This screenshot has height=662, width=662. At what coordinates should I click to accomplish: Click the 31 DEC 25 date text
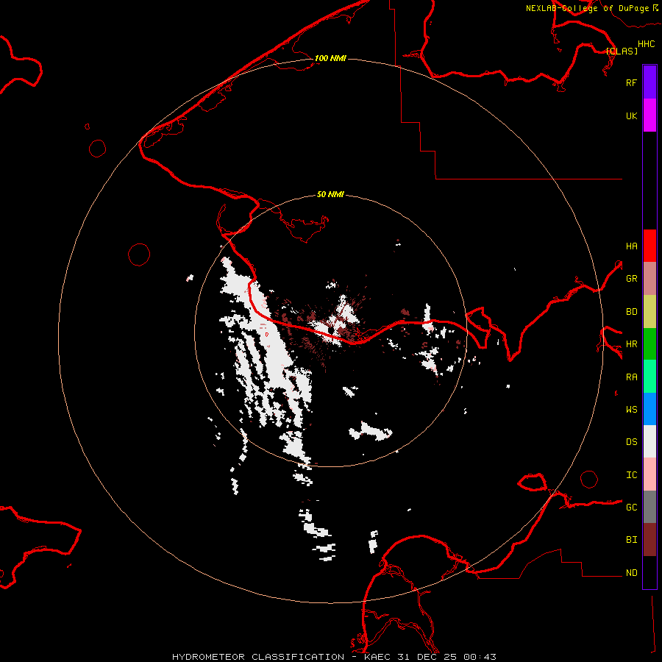(x=427, y=657)
